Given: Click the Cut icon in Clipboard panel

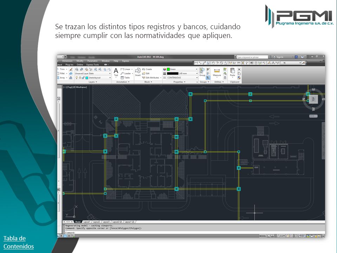Looking at the screenshot, I should pos(239,69).
